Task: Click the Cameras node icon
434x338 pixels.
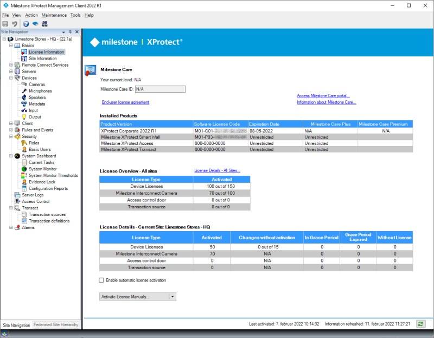Action: (x=24, y=85)
